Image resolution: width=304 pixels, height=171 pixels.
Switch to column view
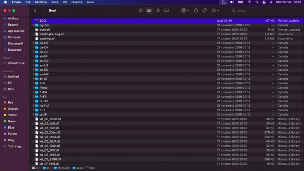click(158, 11)
